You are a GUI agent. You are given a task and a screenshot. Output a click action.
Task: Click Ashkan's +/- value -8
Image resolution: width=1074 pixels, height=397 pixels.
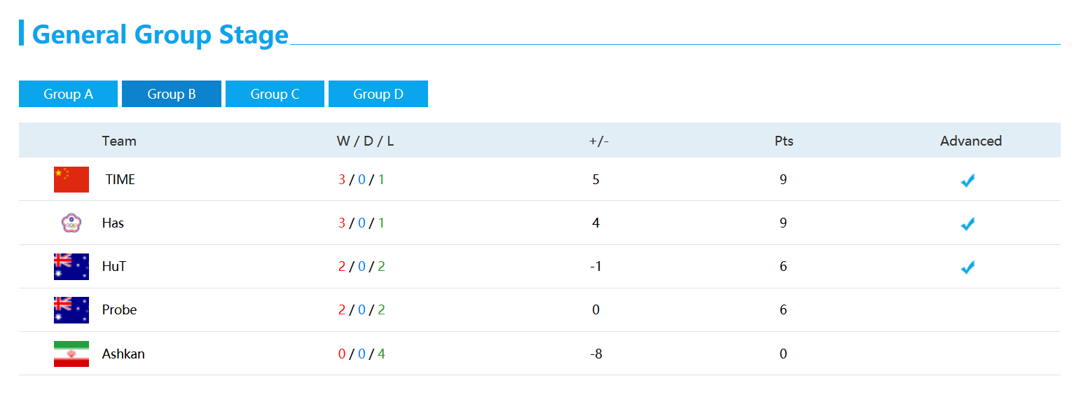click(x=596, y=354)
